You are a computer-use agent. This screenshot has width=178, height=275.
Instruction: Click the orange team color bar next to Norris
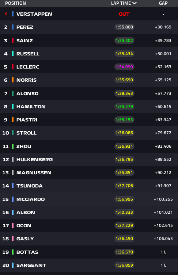13,80
